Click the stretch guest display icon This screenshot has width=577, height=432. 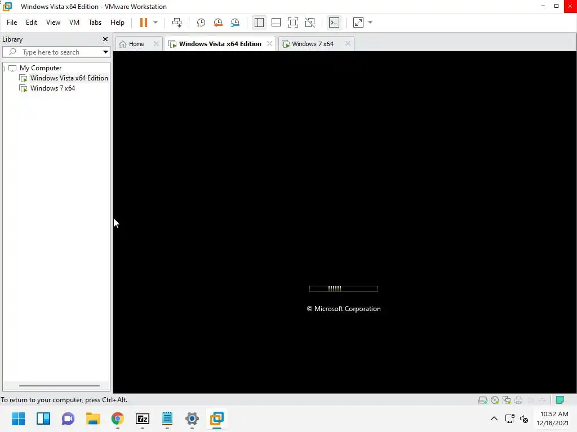coord(358,22)
